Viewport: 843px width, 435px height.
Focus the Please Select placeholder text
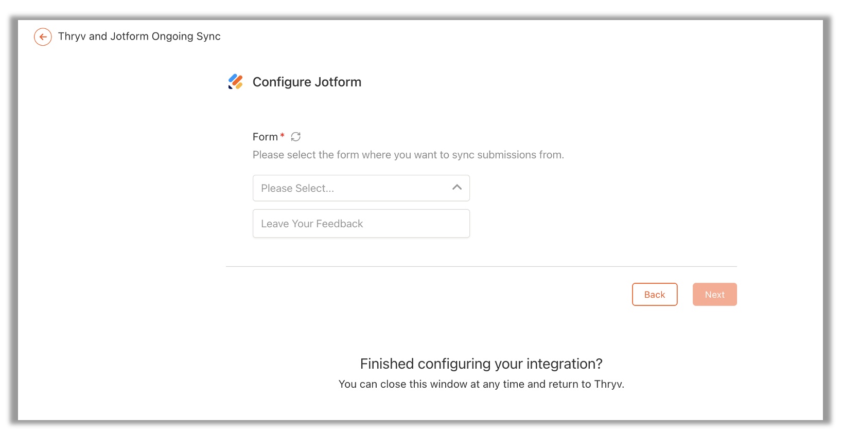pyautogui.click(x=297, y=188)
